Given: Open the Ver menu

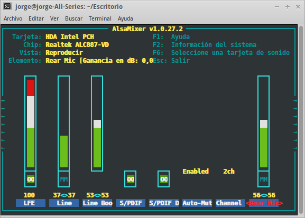Looking at the screenshot, I should pyautogui.click(x=54, y=18).
